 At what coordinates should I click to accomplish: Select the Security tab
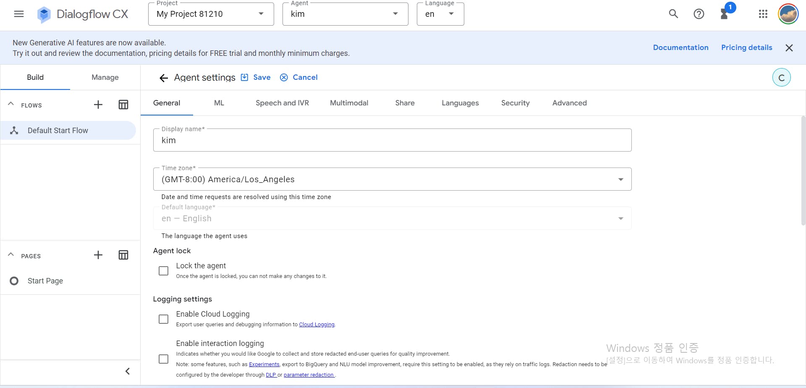coord(515,103)
